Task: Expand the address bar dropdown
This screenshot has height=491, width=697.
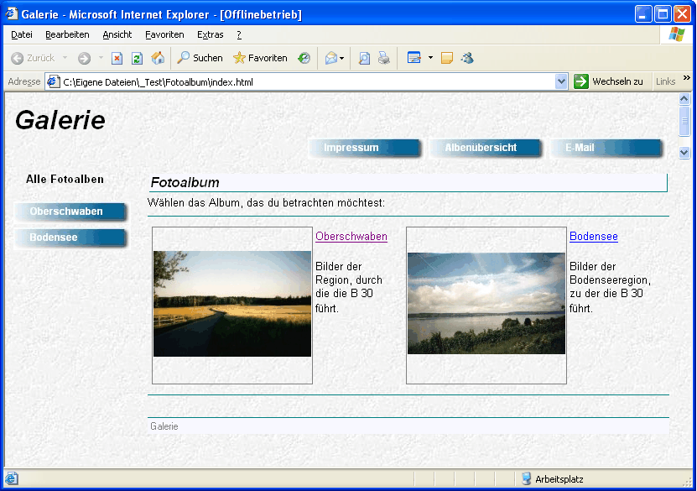Action: [561, 82]
